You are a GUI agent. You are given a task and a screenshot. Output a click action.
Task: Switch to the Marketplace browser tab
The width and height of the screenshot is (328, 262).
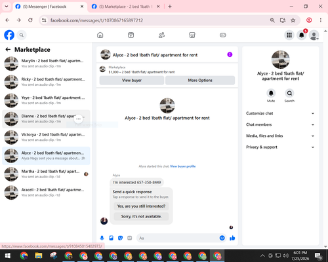tap(126, 7)
